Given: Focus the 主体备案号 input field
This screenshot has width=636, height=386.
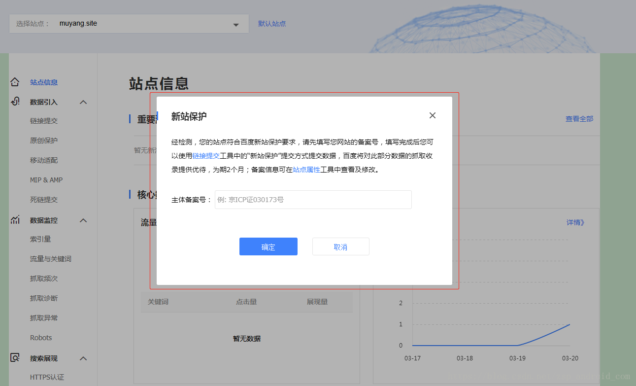Looking at the screenshot, I should [x=313, y=200].
